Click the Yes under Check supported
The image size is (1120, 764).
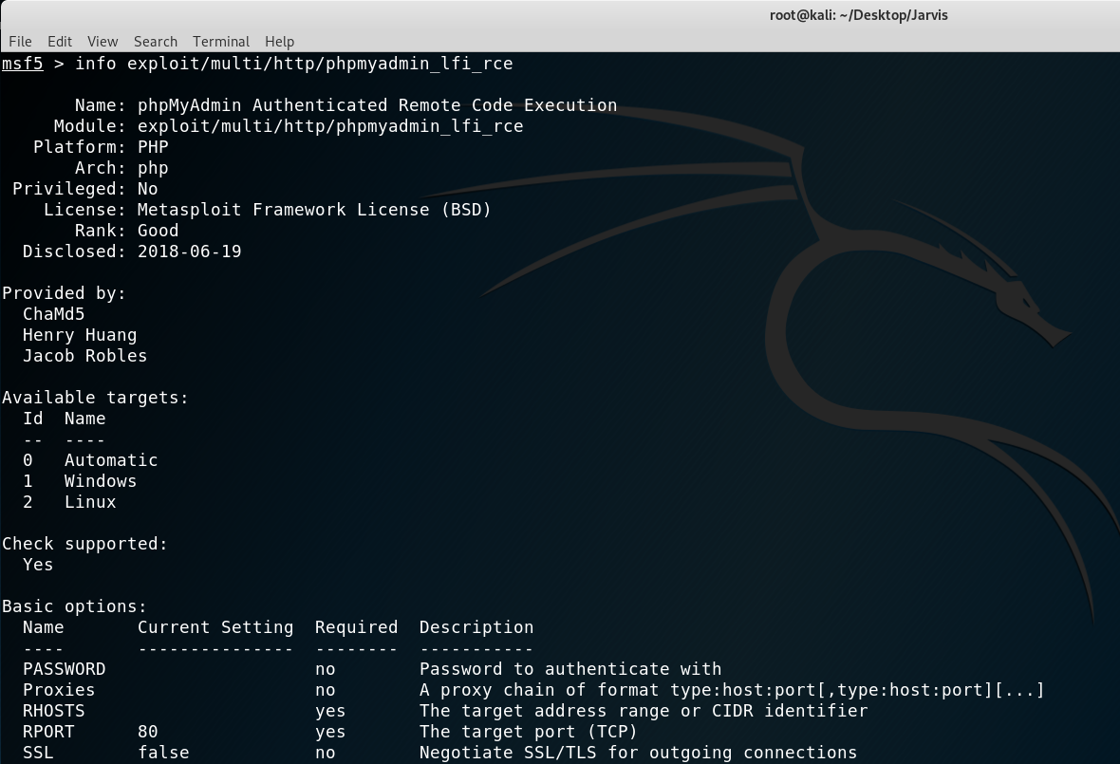pos(38,565)
